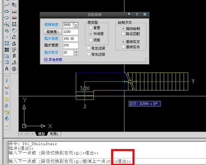Click the 踏步数目 blue label
206x165 pixels.
pyautogui.click(x=51, y=52)
